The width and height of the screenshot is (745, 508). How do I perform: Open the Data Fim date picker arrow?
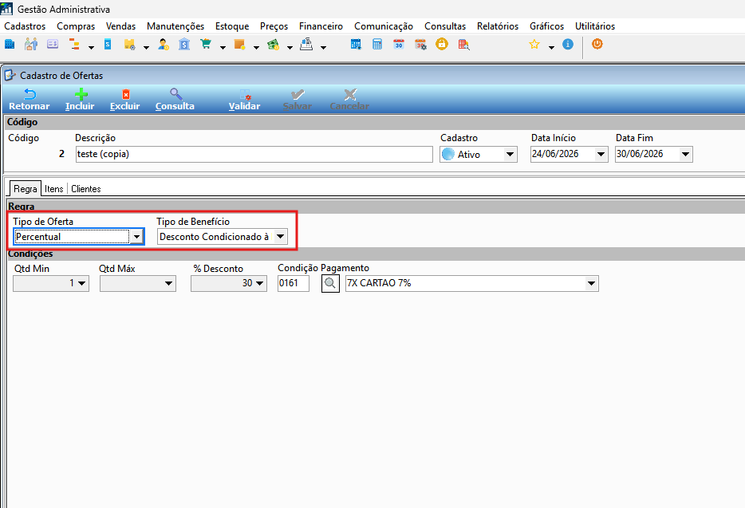686,155
